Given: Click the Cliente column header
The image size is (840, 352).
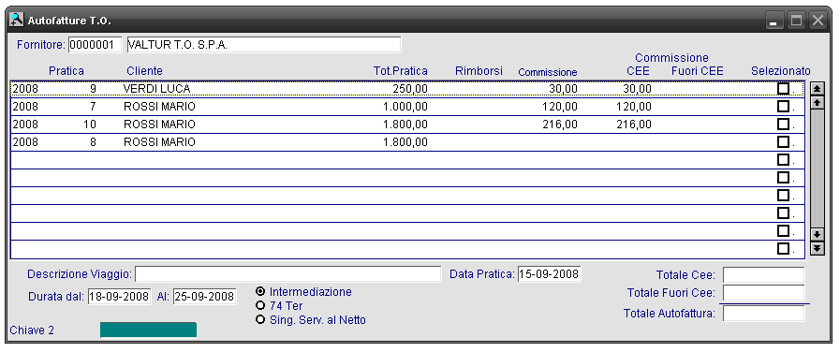Looking at the screenshot, I should coord(144,71).
